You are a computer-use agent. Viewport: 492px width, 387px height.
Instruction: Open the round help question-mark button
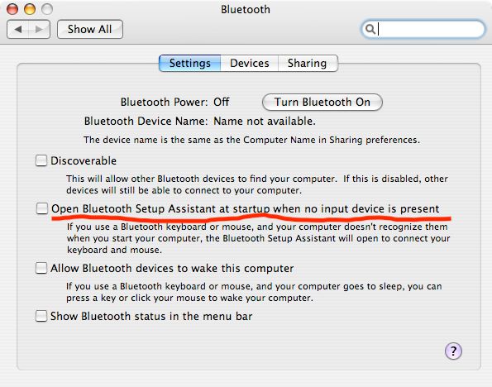[453, 351]
